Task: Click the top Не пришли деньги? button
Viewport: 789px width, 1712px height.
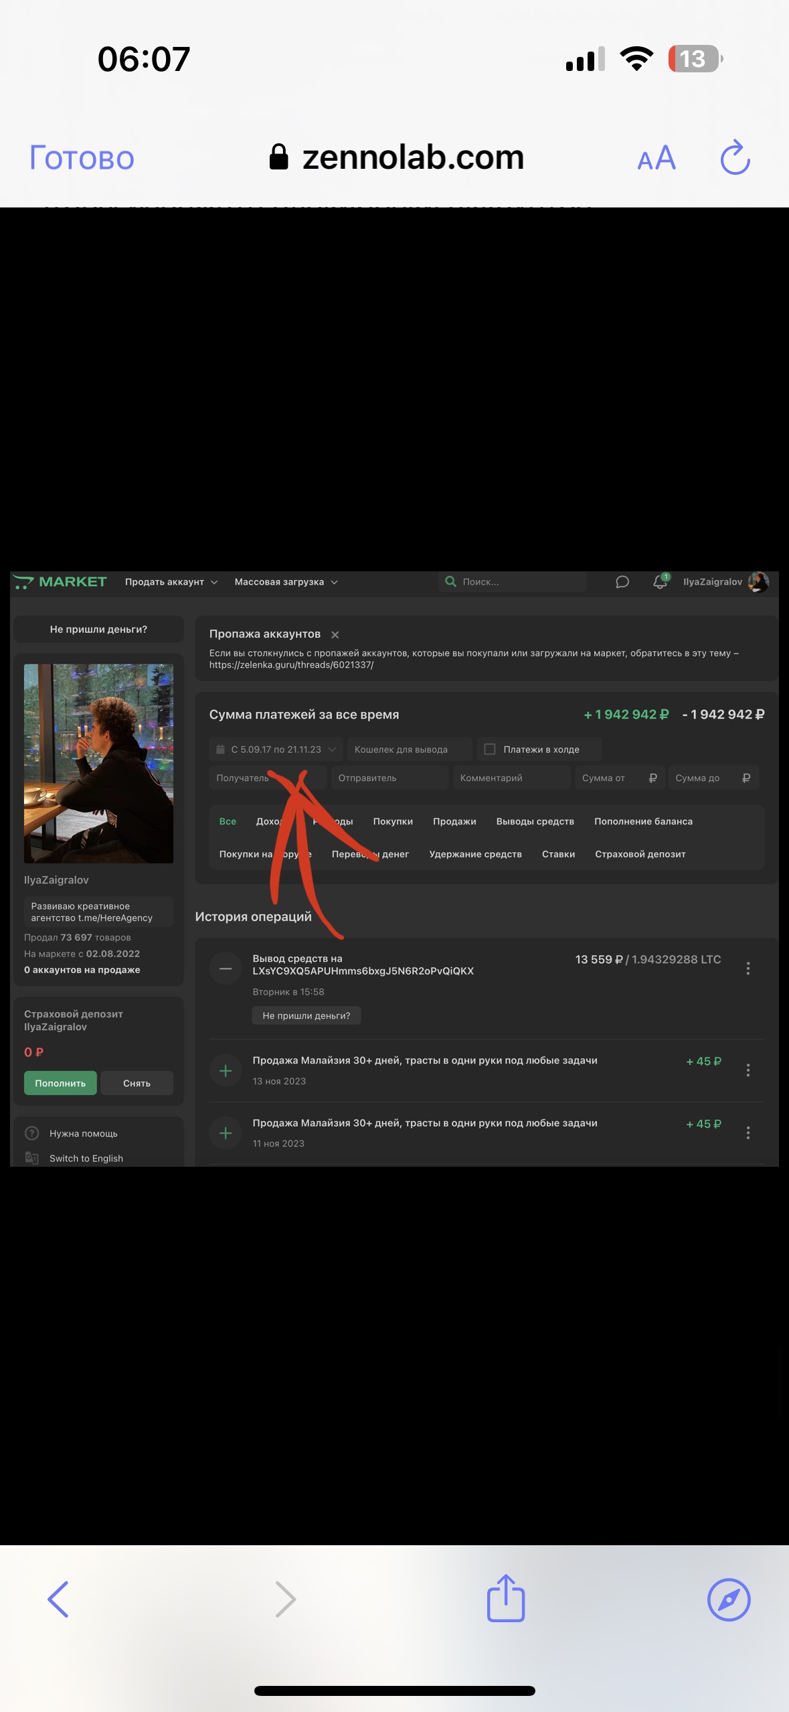Action: pos(98,629)
